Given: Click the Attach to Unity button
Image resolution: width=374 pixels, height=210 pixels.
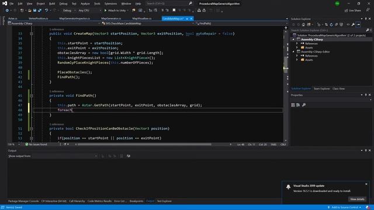Looking at the screenshot, I should click(x=115, y=10).
